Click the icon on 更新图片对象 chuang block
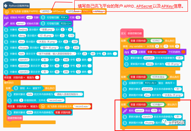Image resolution: width=191 pixels, height=131 pixels. (x=125, y=123)
